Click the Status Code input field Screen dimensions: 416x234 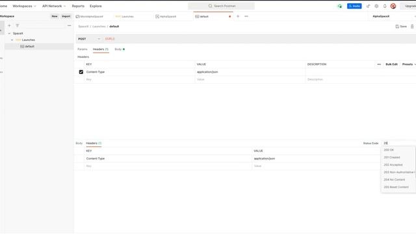tap(398, 143)
